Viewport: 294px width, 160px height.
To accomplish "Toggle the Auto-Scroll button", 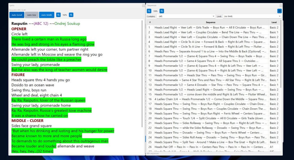I will point(17,15).
